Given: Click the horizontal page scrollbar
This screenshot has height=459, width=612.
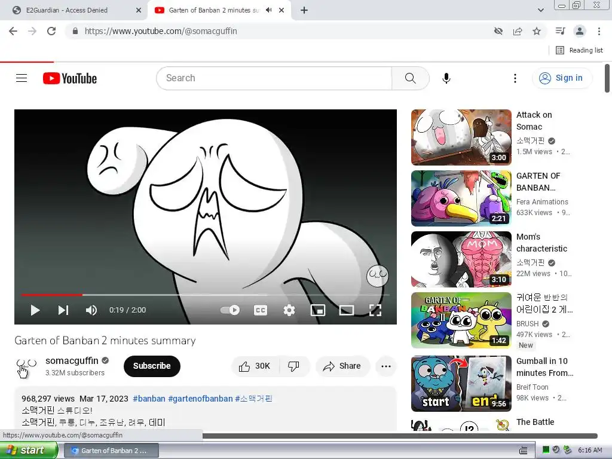Looking at the screenshot, I should pyautogui.click(x=400, y=436).
